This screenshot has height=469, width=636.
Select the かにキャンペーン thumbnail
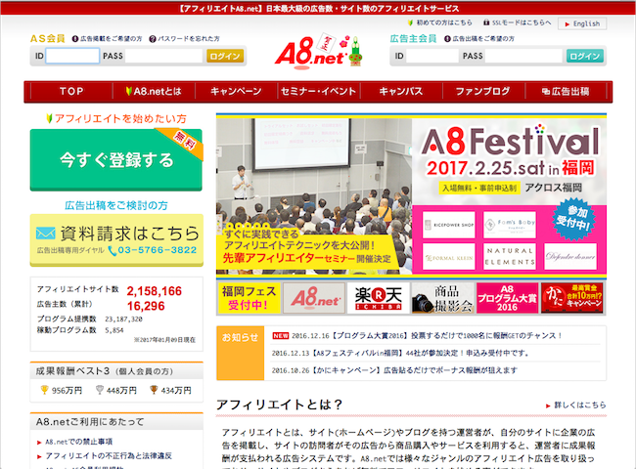pyautogui.click(x=572, y=298)
